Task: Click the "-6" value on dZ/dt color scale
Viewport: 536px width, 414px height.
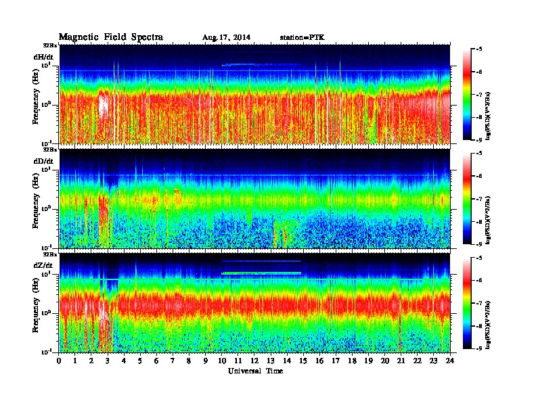Action: (479, 281)
